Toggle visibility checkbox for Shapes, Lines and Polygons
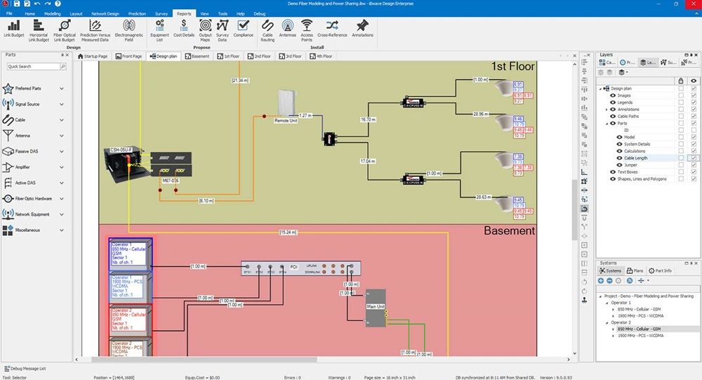 [x=694, y=179]
